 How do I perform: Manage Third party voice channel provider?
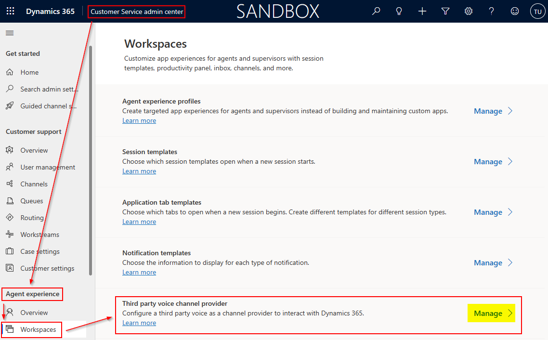(488, 314)
